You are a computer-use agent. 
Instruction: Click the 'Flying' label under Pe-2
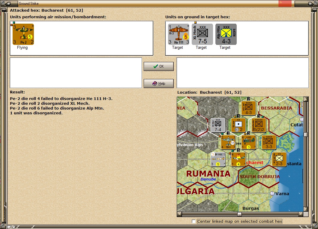[22, 48]
